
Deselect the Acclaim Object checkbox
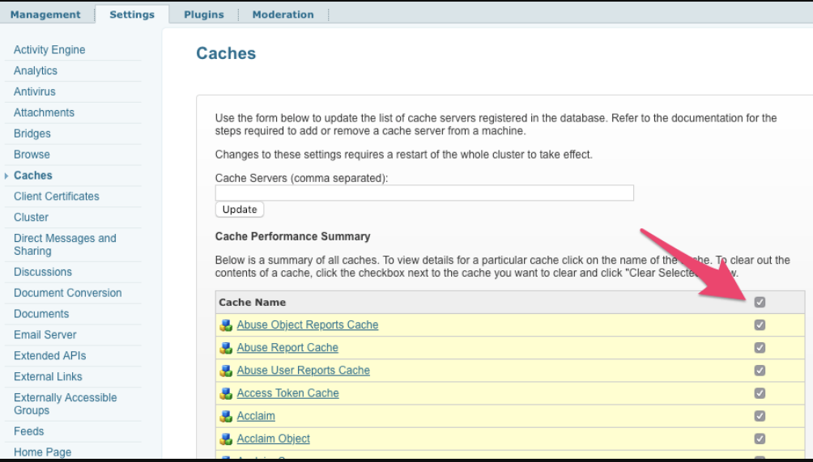pyautogui.click(x=760, y=439)
